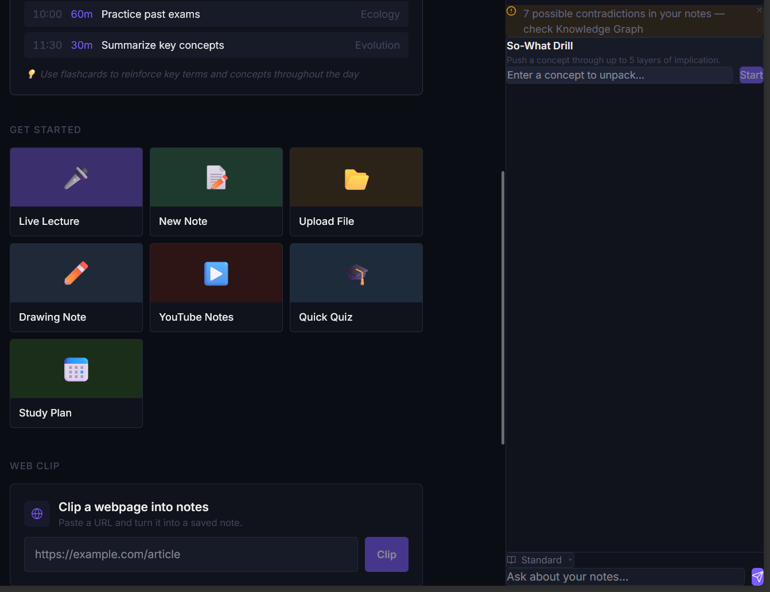Click the warning icon on the contradictions banner

(511, 10)
